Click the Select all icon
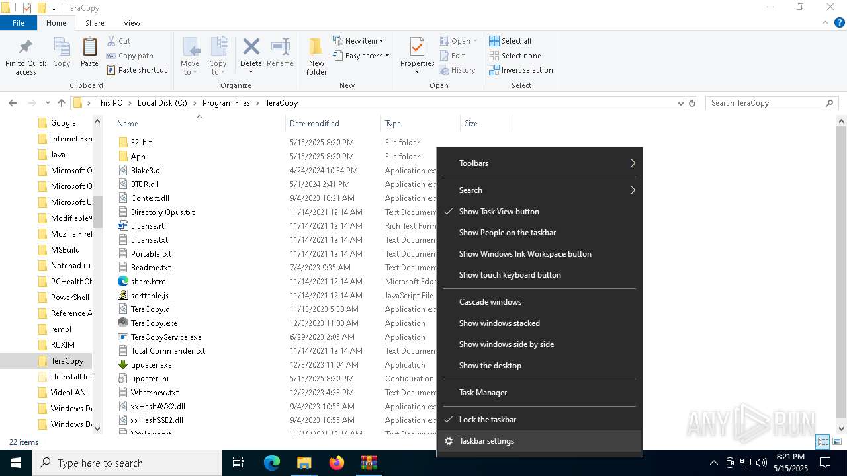This screenshot has width=847, height=476. (x=494, y=41)
